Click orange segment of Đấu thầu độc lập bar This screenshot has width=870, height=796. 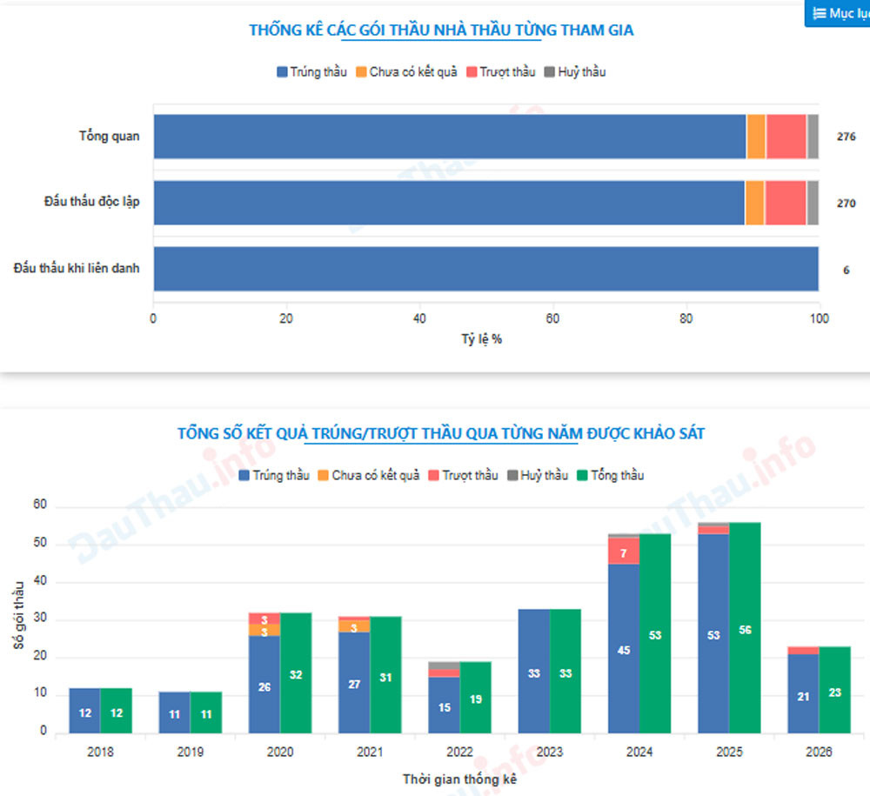pyautogui.click(x=754, y=203)
